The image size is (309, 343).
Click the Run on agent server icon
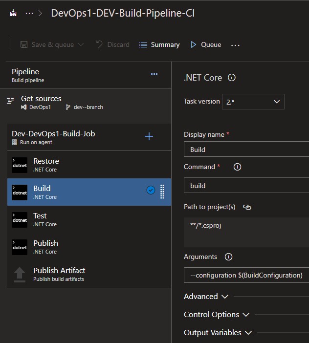(x=15, y=142)
